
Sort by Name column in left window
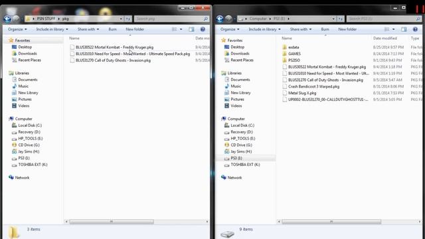coord(74,39)
